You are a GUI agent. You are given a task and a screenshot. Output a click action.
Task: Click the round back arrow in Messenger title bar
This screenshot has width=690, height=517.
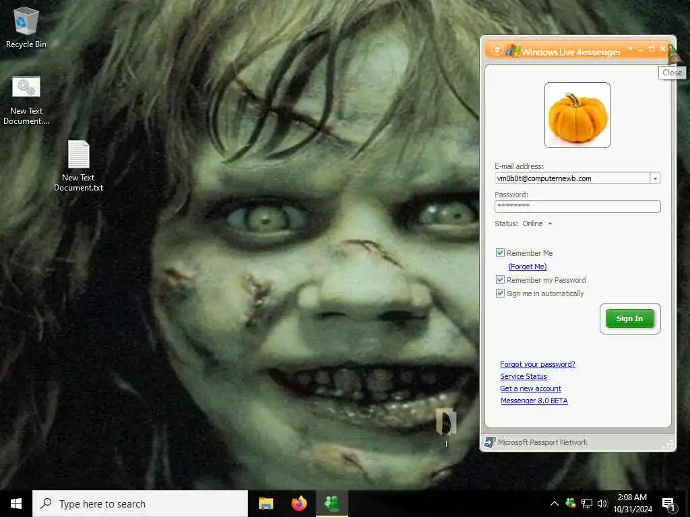[x=496, y=50]
